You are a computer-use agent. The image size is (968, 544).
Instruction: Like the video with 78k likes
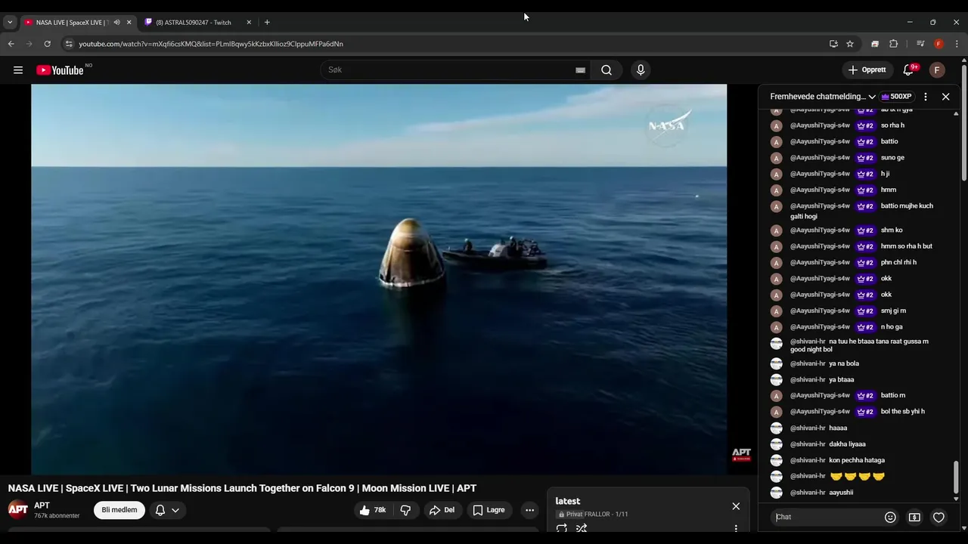(373, 510)
